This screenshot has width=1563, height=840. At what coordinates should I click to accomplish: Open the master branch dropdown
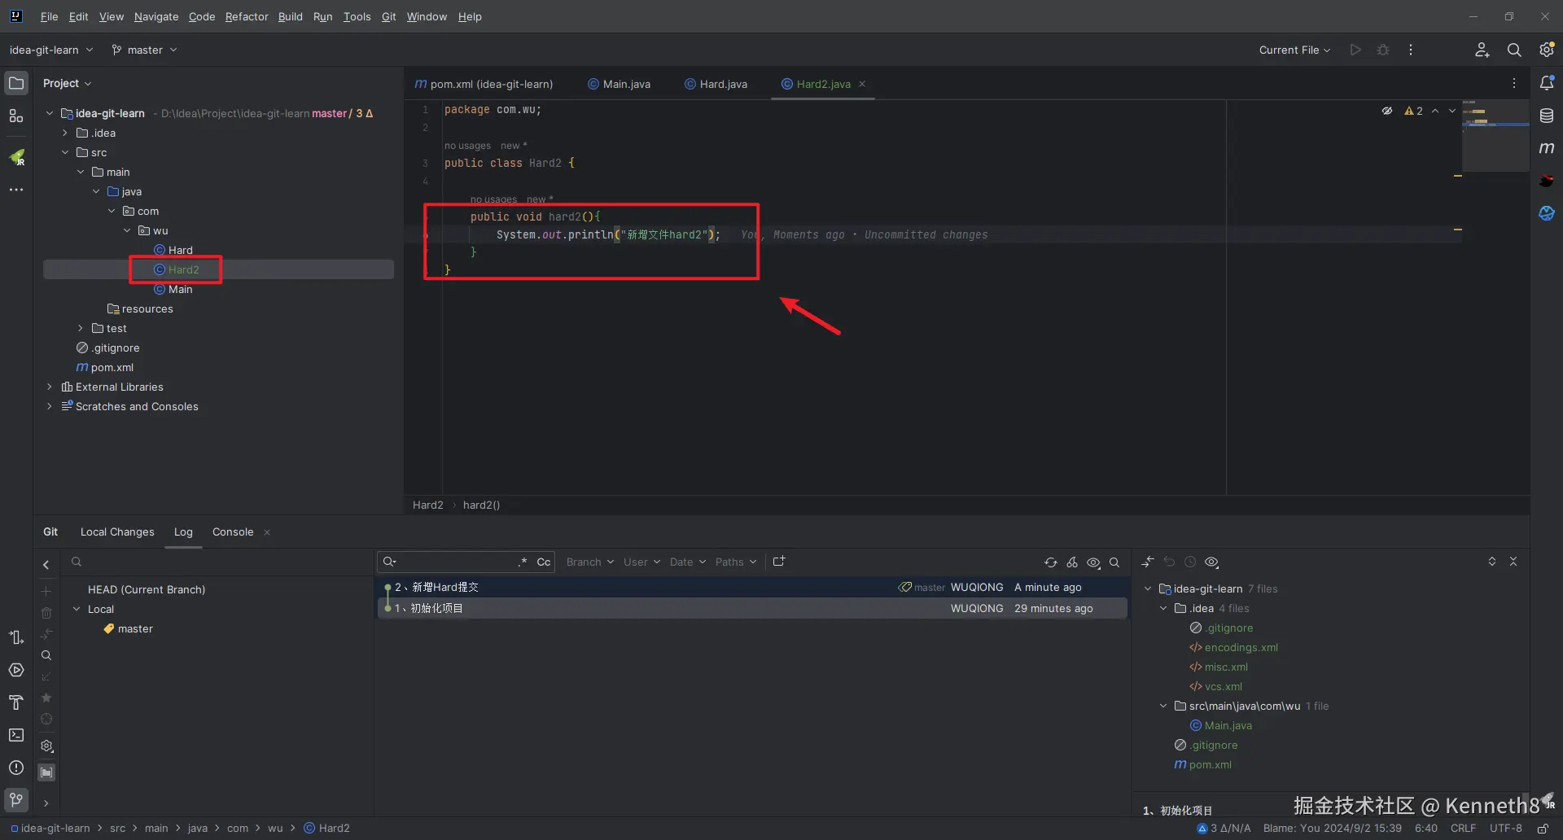coord(144,50)
